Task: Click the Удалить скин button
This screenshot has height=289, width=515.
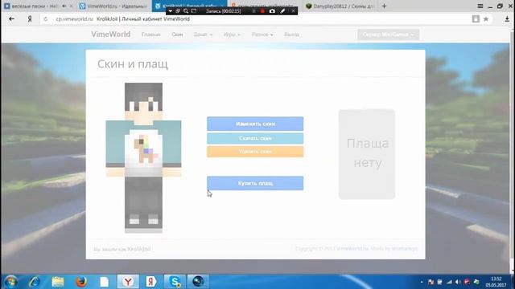Action: 255,152
